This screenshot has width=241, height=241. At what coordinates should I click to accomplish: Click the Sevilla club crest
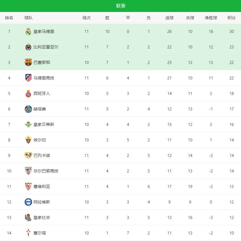click(x=28, y=187)
